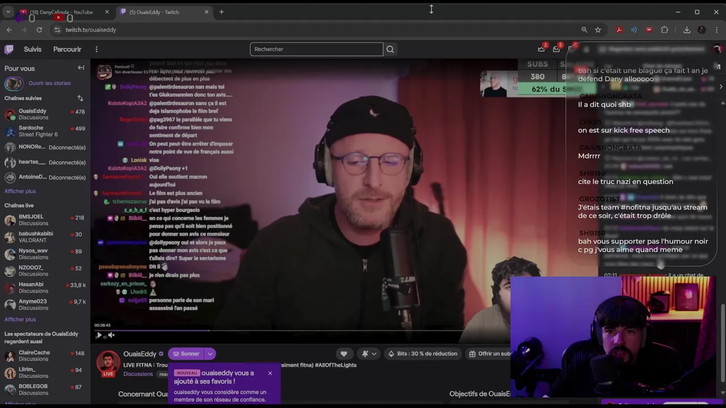Open the Parcourir tab
This screenshot has width=726, height=408.
(x=67, y=49)
